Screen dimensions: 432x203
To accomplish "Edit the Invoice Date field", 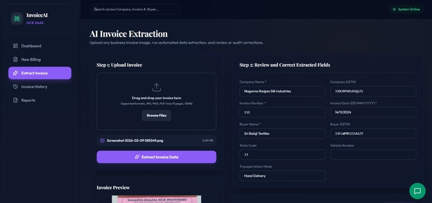I will point(373,112).
